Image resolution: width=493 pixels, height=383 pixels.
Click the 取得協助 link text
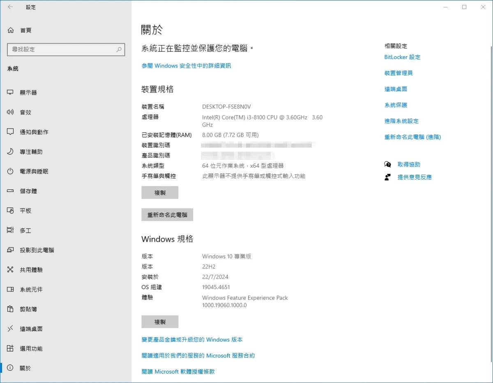tap(409, 164)
